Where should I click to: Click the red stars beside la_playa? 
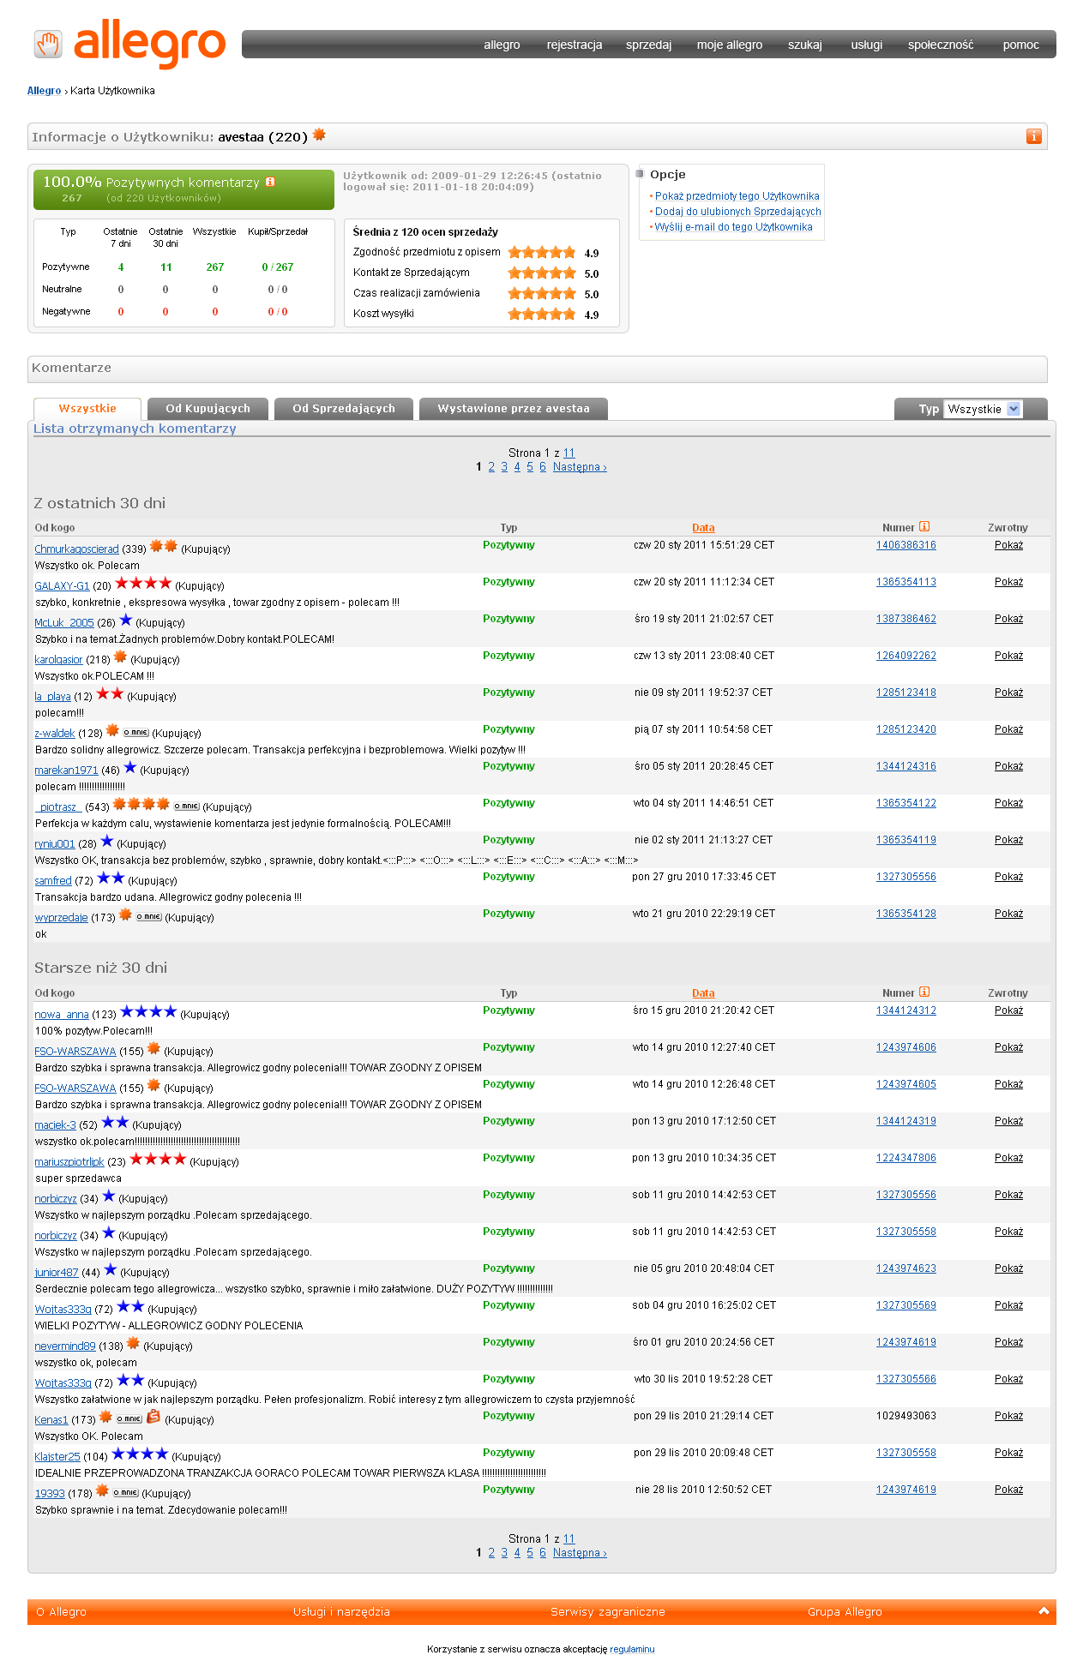(110, 694)
